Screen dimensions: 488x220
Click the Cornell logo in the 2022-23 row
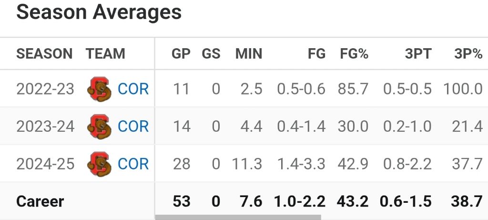100,89
